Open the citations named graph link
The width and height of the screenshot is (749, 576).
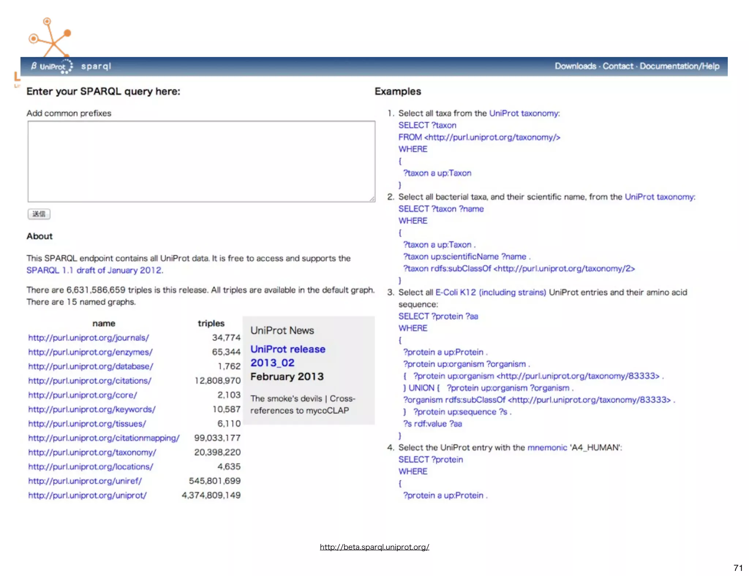(90, 381)
